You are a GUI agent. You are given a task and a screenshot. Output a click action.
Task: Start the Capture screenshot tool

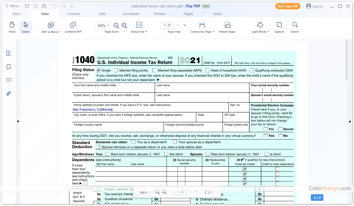click(x=279, y=27)
